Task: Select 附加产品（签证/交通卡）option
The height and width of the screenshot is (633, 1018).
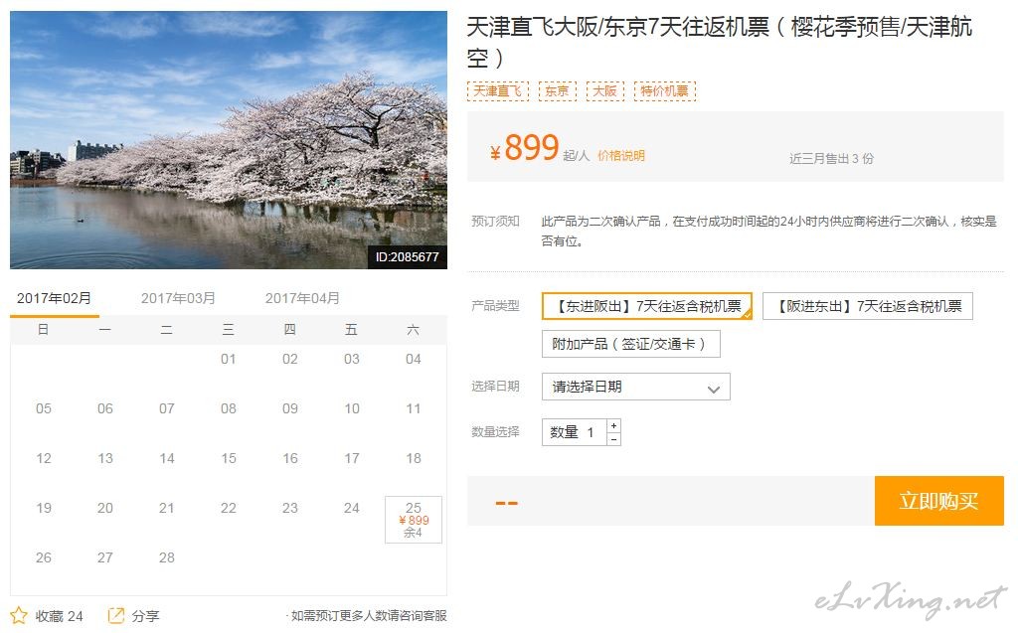Action: [631, 344]
